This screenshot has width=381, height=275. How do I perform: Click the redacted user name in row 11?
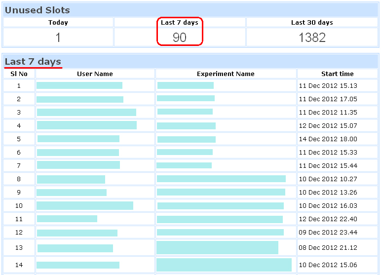coord(67,219)
